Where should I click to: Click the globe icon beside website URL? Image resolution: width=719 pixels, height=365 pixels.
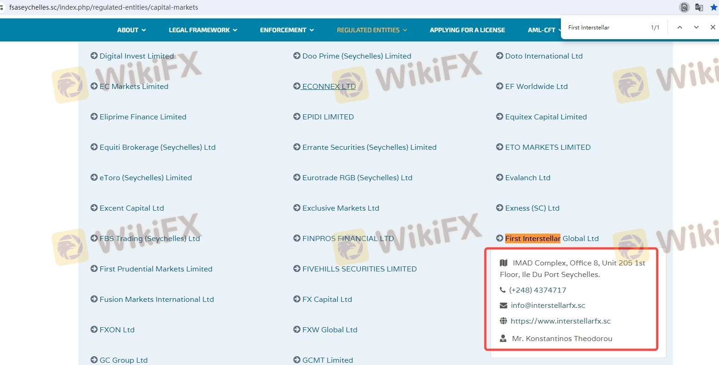click(x=503, y=321)
